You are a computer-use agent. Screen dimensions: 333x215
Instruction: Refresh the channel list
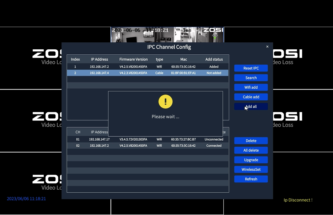[251, 179]
